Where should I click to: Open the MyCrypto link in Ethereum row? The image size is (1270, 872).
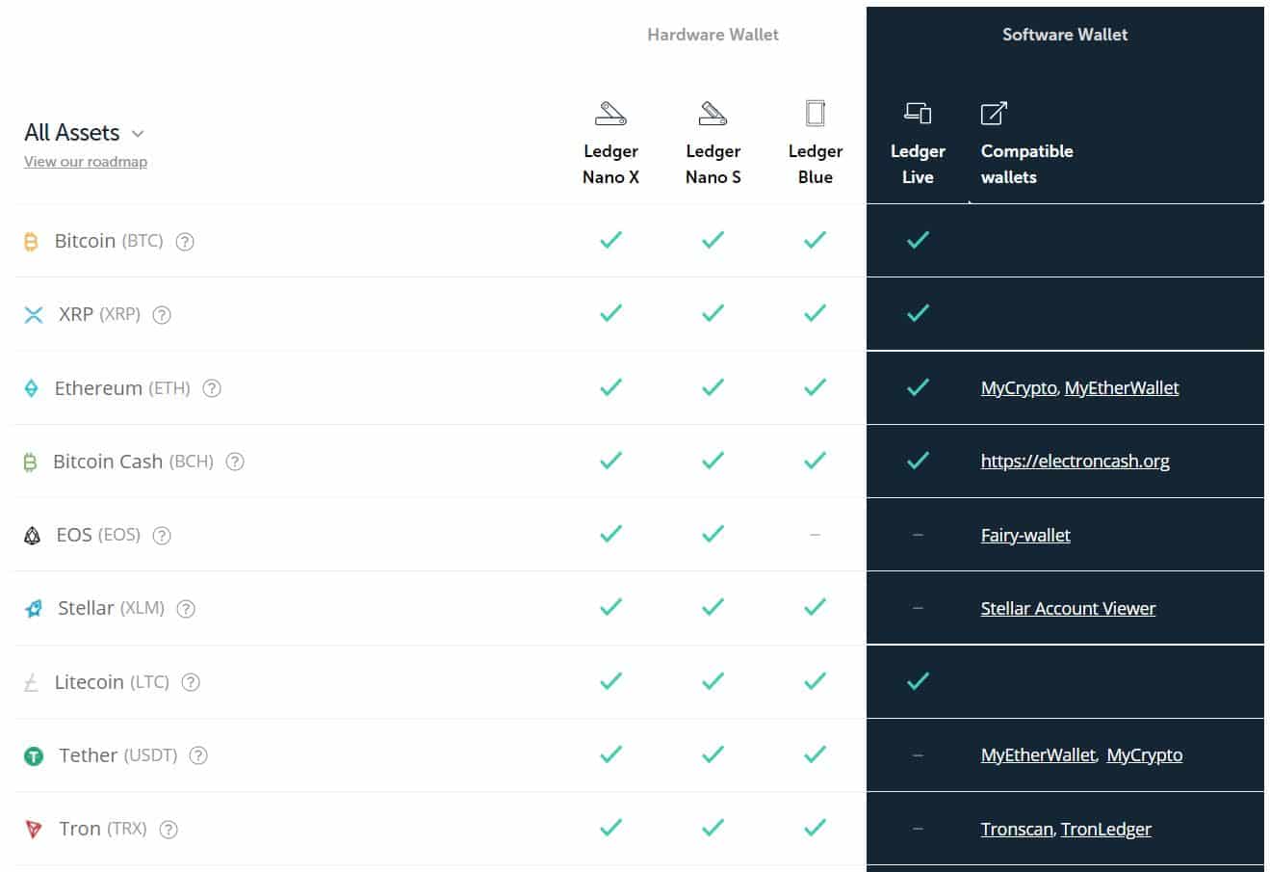1019,388
